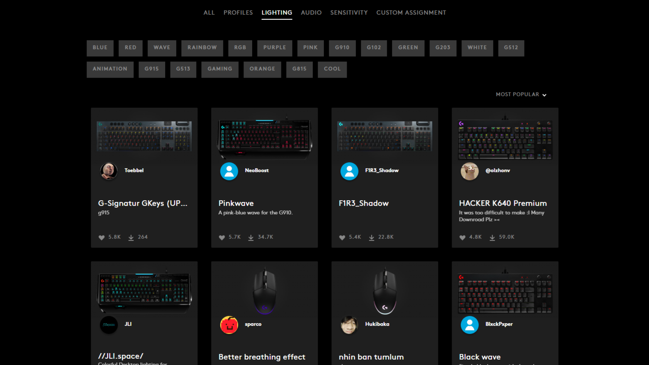This screenshot has width=649, height=365.
Task: Open @olzhonv cat avatar
Action: [x=469, y=171]
